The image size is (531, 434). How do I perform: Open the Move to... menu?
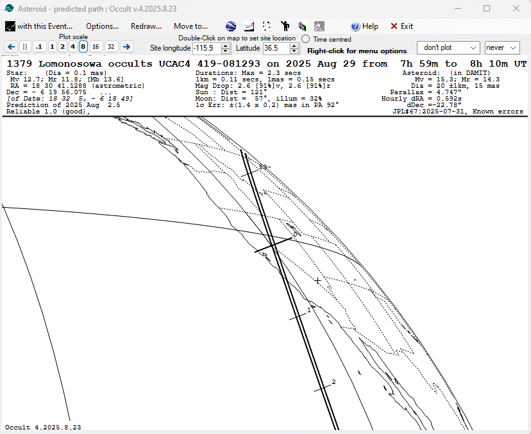(x=190, y=26)
